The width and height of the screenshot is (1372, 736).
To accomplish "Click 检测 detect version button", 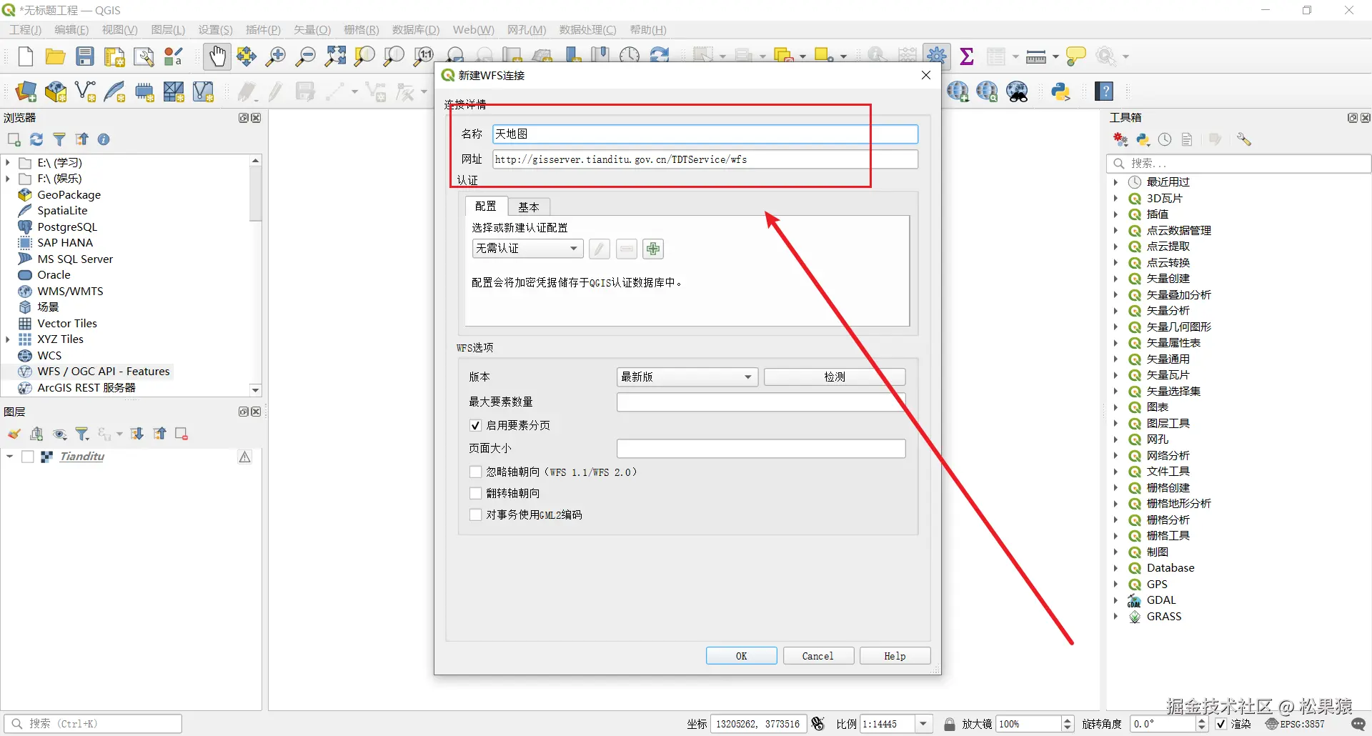I will 835,377.
